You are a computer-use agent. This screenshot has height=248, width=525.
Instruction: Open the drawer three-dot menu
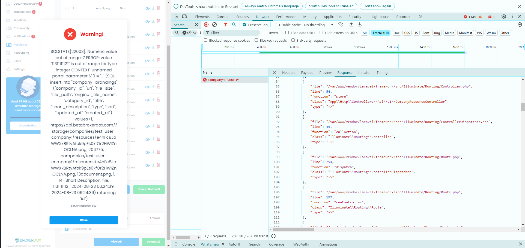click(x=176, y=244)
